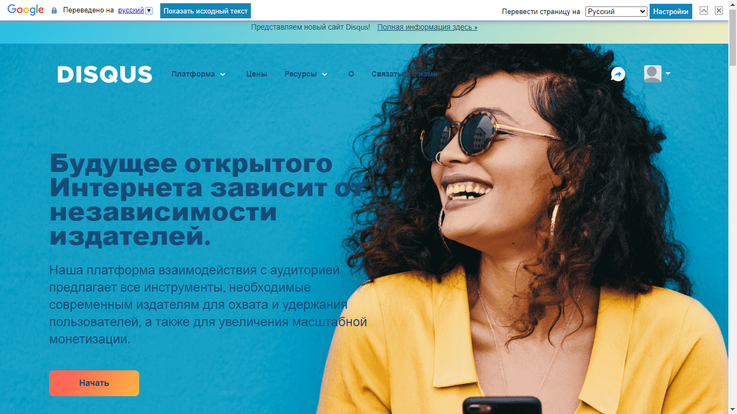This screenshot has height=414, width=737.
Task: Open the русский language dropdown arrow
Action: [x=149, y=11]
